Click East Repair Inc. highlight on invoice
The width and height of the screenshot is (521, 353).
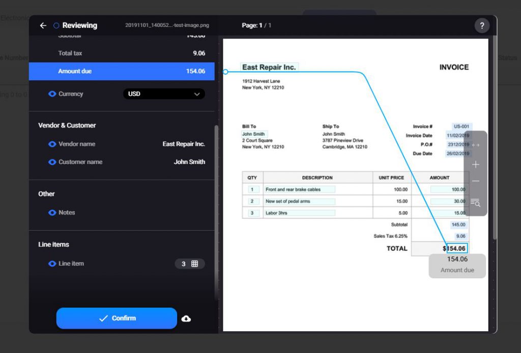269,67
